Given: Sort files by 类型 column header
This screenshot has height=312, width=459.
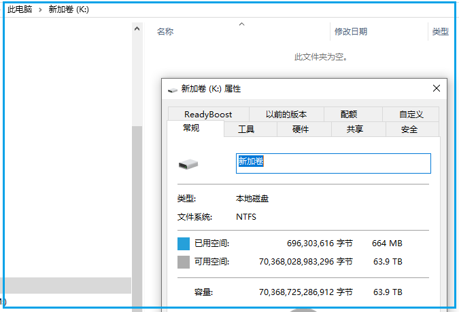Looking at the screenshot, I should 440,31.
